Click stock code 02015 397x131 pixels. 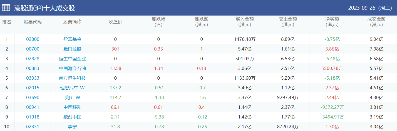[x=33, y=88]
